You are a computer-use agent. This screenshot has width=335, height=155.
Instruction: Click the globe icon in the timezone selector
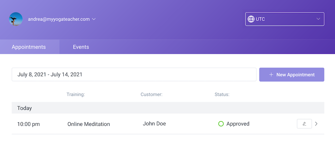point(251,19)
